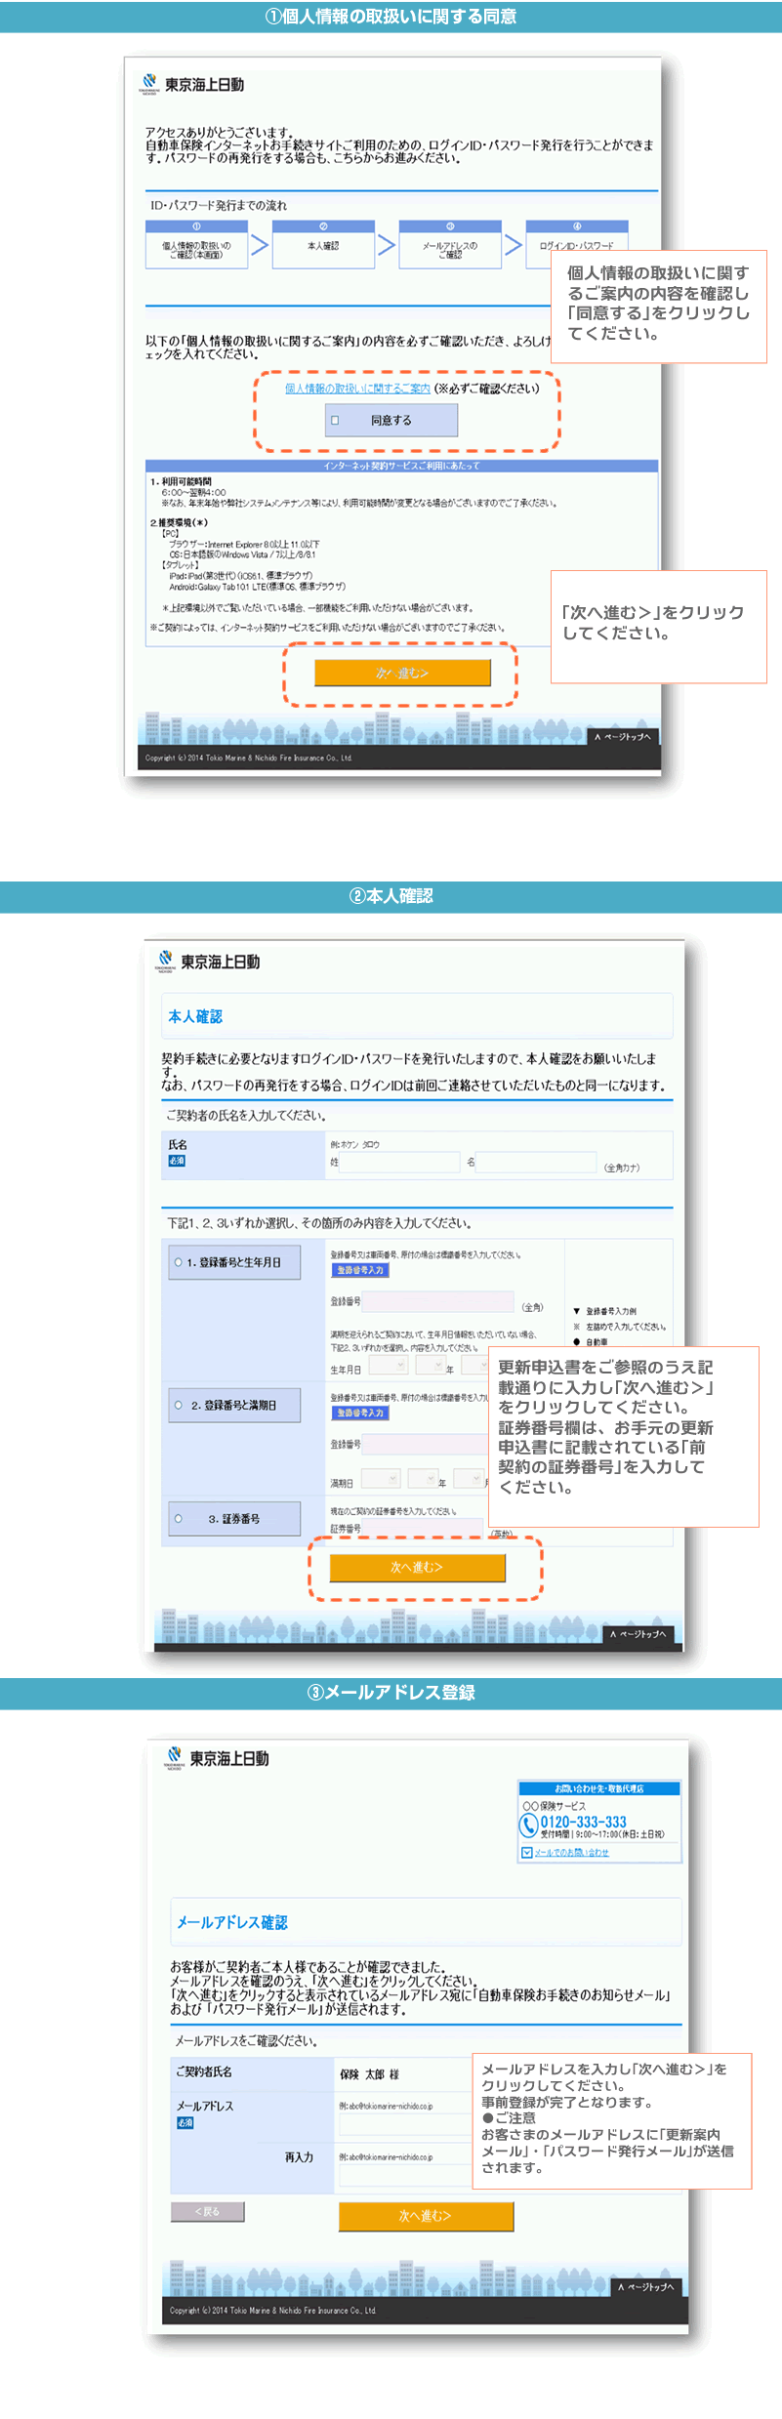
Task: Click the お問い合わせ先・取扱代理店 header
Action: point(599,1788)
